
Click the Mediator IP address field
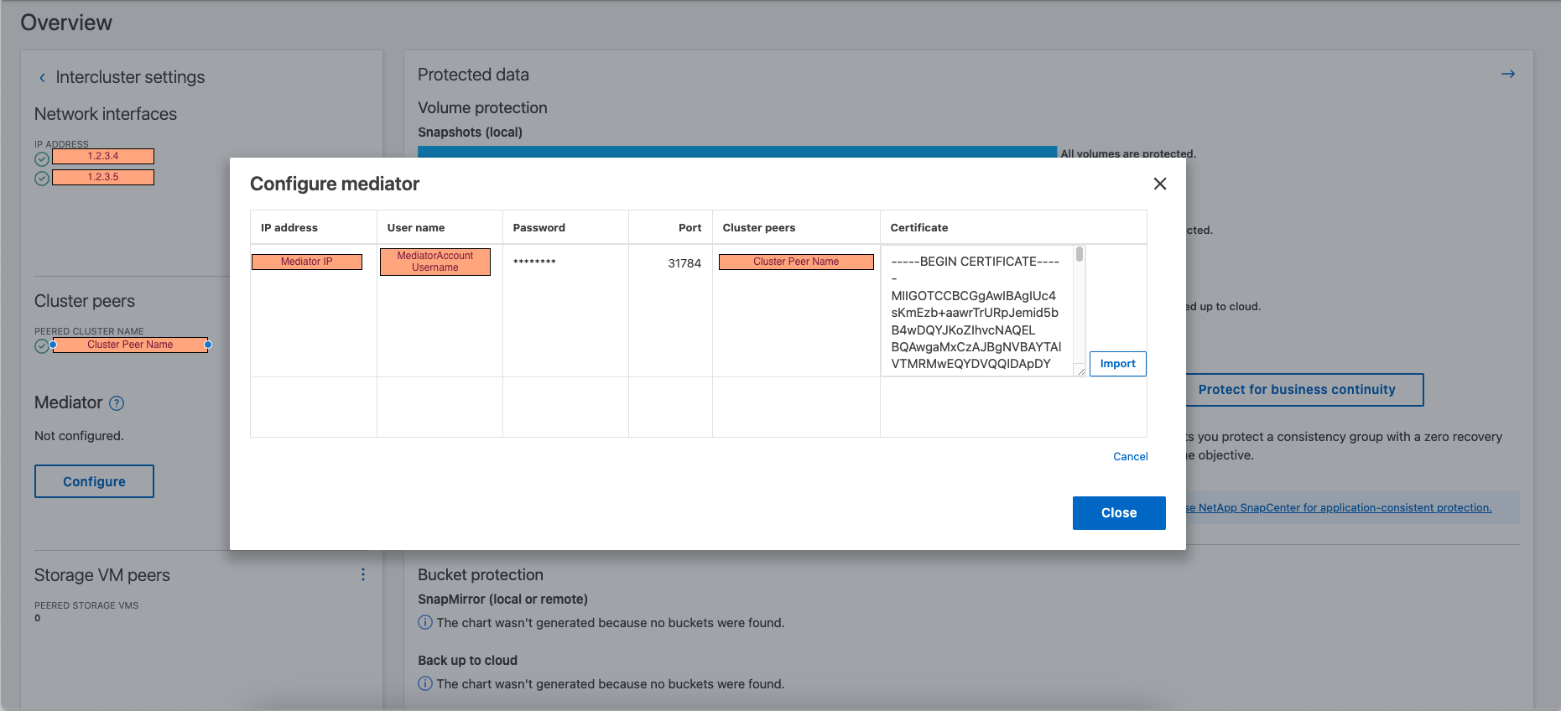click(307, 262)
